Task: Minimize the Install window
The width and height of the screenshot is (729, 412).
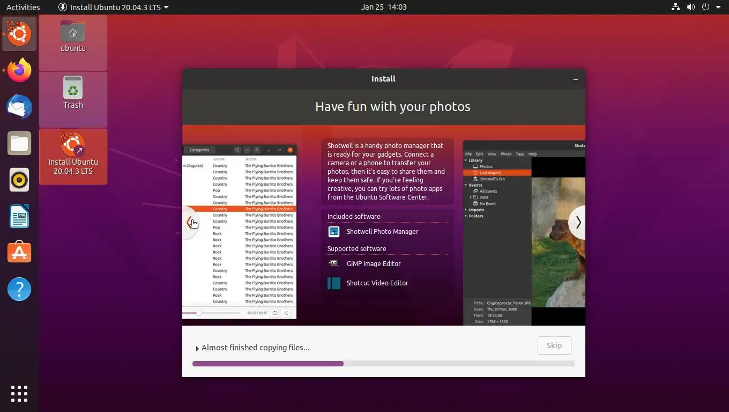Action: (576, 79)
